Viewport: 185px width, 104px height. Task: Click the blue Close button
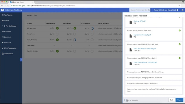point(179,100)
